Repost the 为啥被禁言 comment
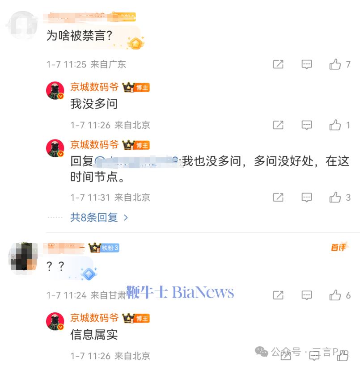This screenshot has height=366, width=360. tap(278, 64)
